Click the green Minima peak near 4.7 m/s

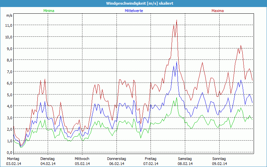point(177,98)
